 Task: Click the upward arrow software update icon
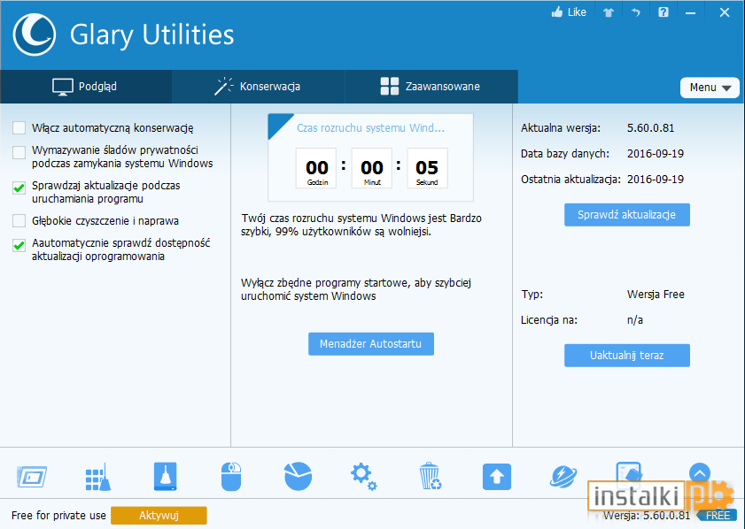496,477
